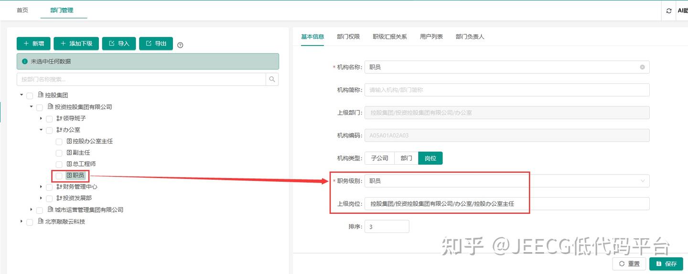Choose 岗位 as 机构类型
The width and height of the screenshot is (688, 274).
(x=430, y=158)
